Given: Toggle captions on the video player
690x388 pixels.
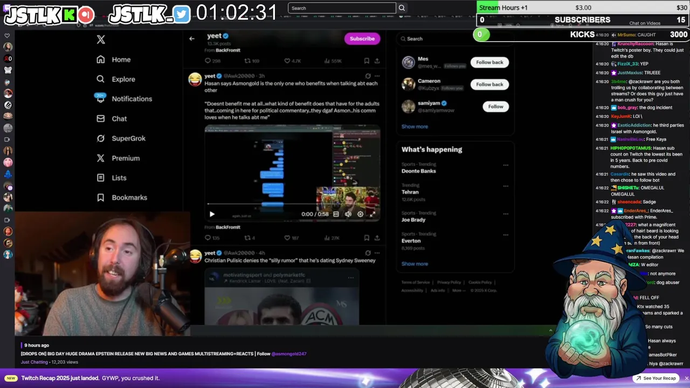Looking at the screenshot, I should pos(336,214).
